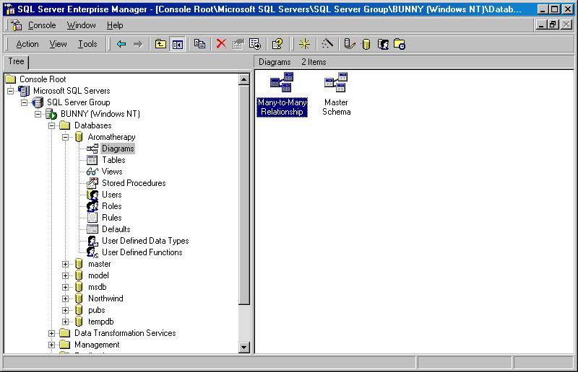Click the Up One Level toolbar icon
The width and height of the screenshot is (578, 372).
click(x=160, y=44)
